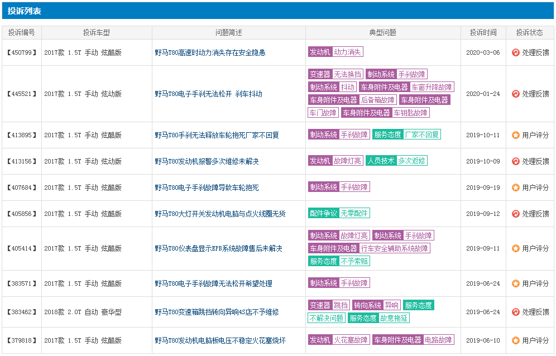Image resolution: width=556 pixels, height=356 pixels.
Task: Click the orange rating icon in row 407684
Action: point(516,187)
